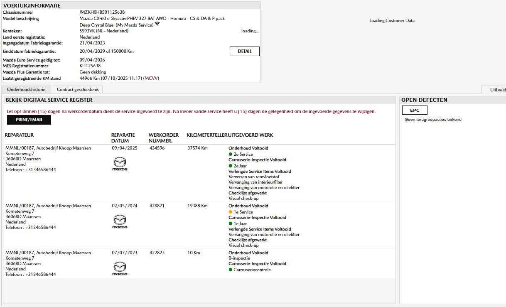Screen dimensions: 506x307
Task: Click the Mazda logo for the 07/07/2023 repair
Action: click(120, 268)
